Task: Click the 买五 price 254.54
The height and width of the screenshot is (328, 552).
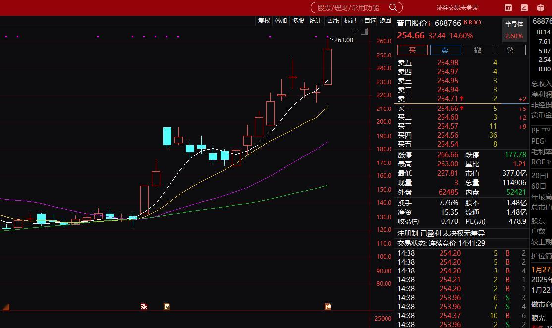Action: coord(447,144)
